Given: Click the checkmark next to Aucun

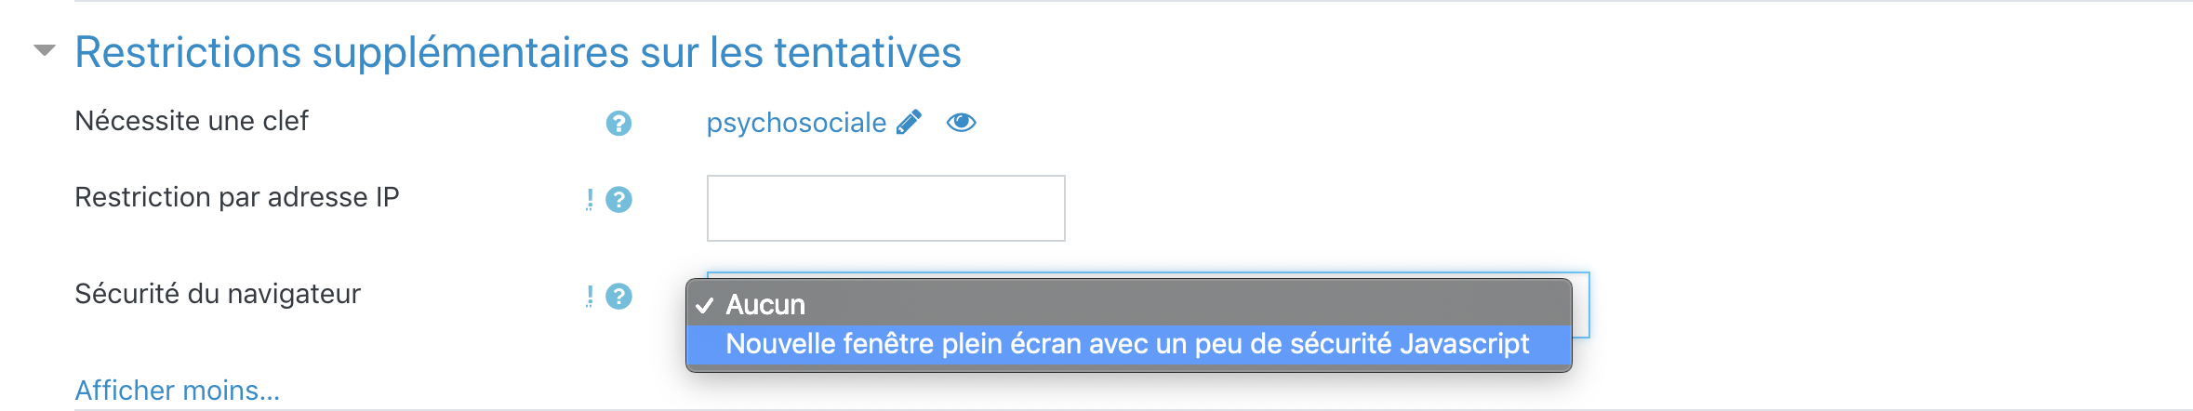Looking at the screenshot, I should 705,305.
